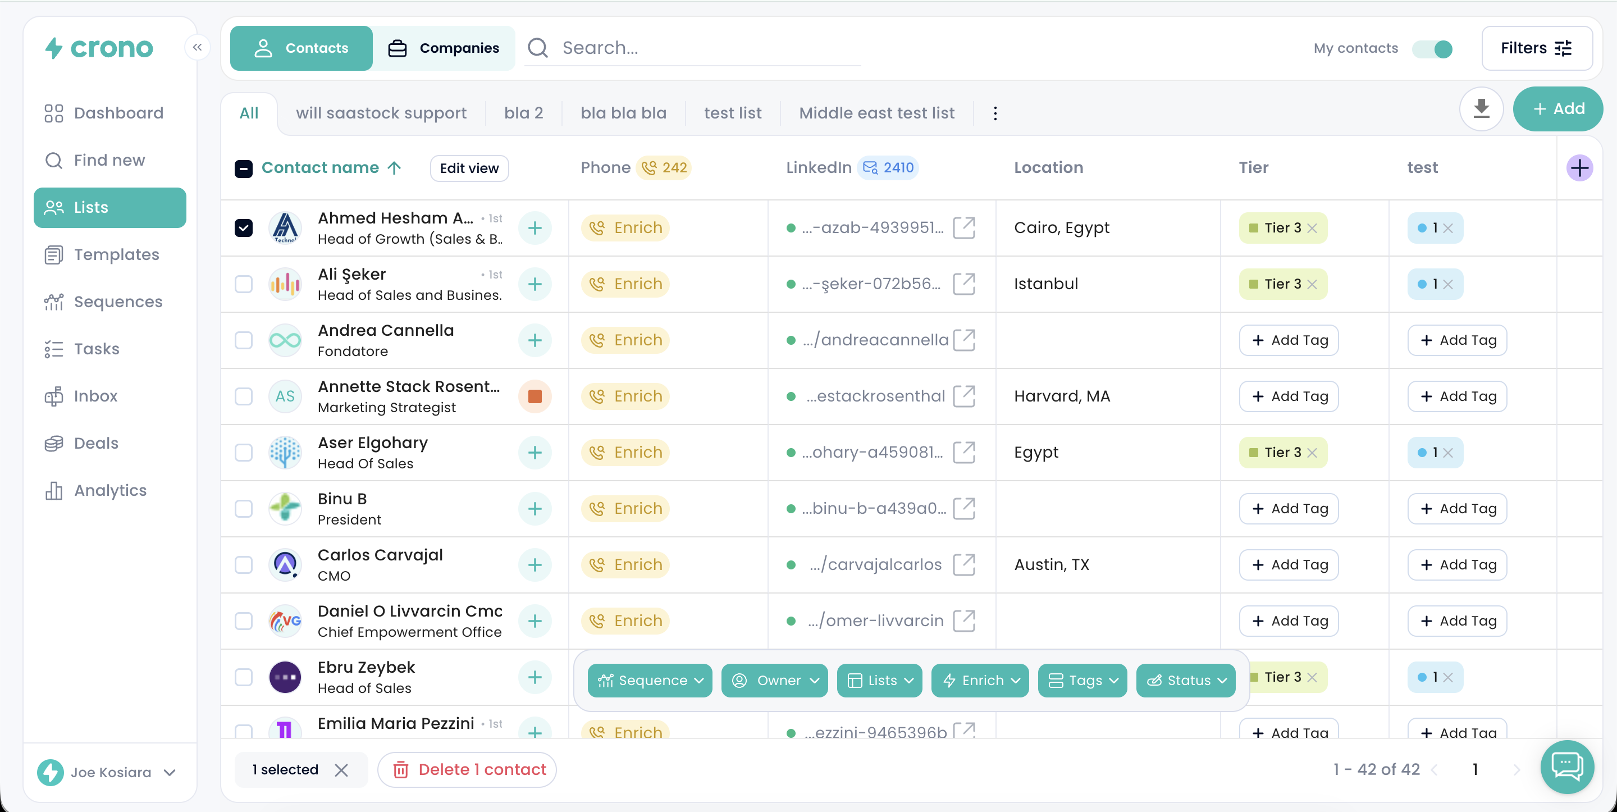Remove Tier 3 tag from Ali Şeker
This screenshot has width=1617, height=812.
point(1312,284)
